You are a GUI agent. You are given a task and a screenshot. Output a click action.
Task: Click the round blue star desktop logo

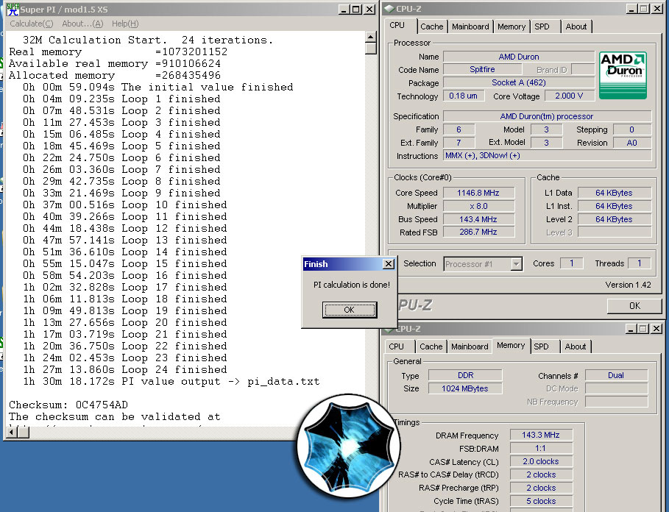pyautogui.click(x=349, y=447)
